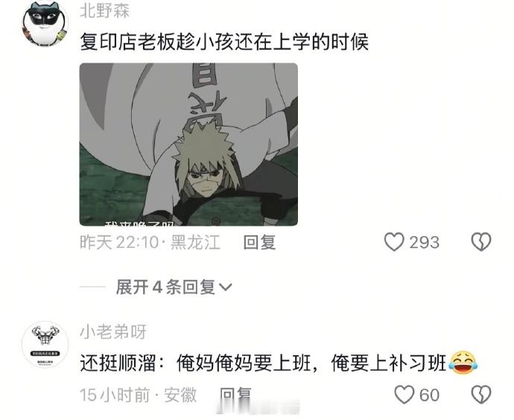The width and height of the screenshot is (514, 420).
Task: Tap the 15小时前 安徽 timestamp
Action: pos(139,395)
